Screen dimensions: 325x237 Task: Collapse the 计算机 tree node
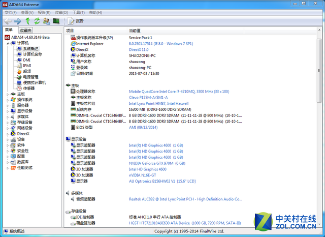pos(7,43)
